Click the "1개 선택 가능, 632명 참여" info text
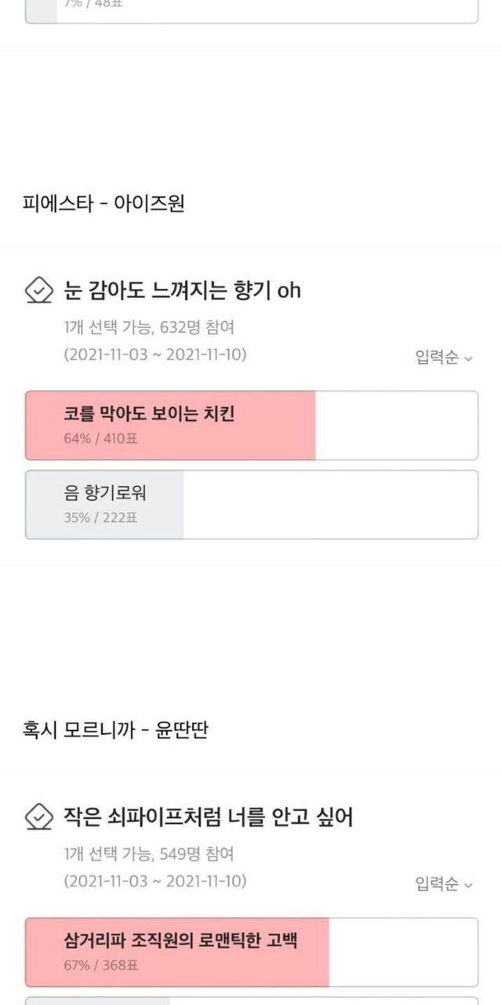This screenshot has height=1005, width=502. click(149, 328)
